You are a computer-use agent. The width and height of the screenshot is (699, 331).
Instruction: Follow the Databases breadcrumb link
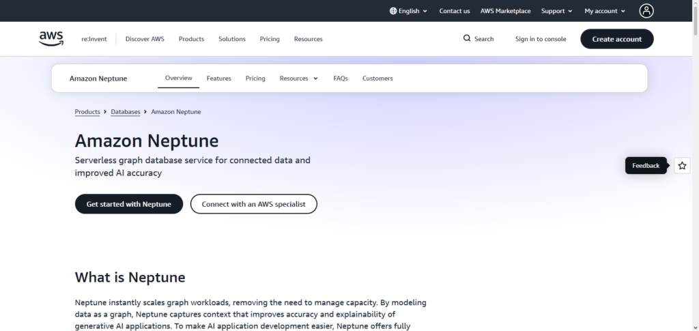[x=126, y=112]
